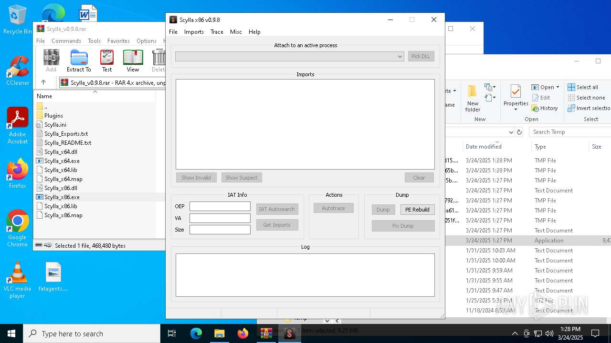Click the WinRAR View icon

[133, 61]
